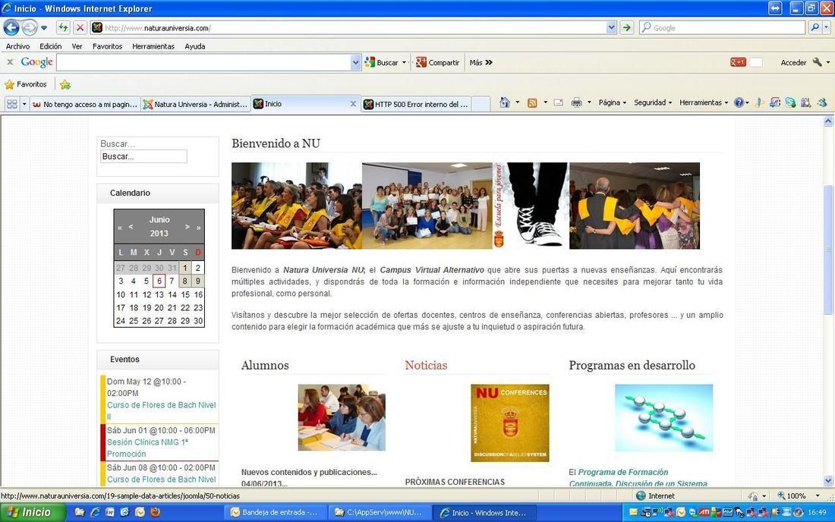835x522 pixels.
Task: Close the Google toolbar with its X
Action: pyautogui.click(x=10, y=62)
